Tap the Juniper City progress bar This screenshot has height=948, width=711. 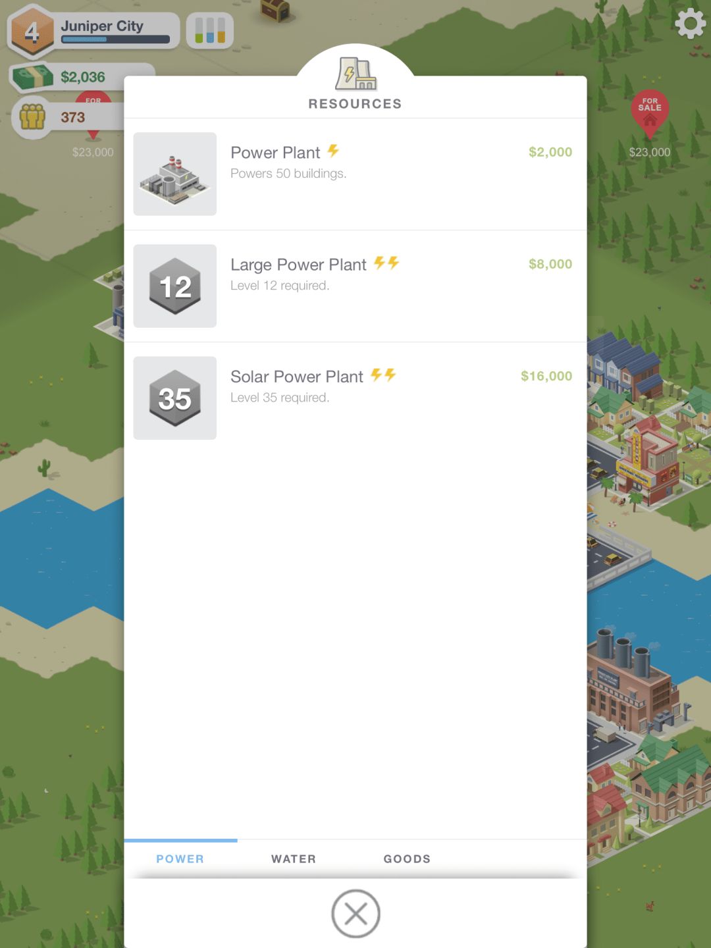tap(116, 39)
